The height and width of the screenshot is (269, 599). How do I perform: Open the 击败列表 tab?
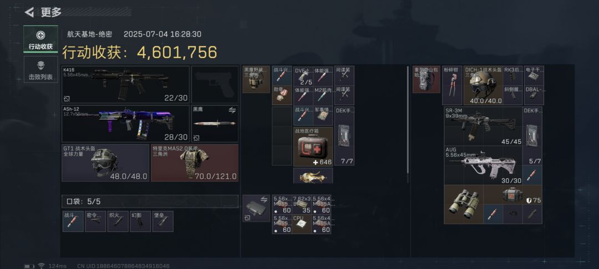pyautogui.click(x=40, y=69)
